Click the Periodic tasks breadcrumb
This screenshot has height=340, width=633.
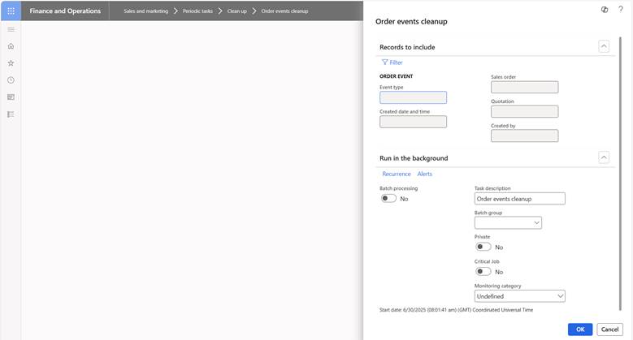pos(197,11)
